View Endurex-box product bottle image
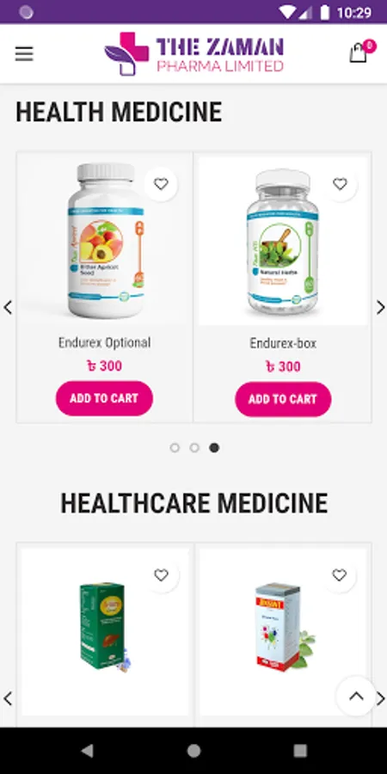 (282, 242)
